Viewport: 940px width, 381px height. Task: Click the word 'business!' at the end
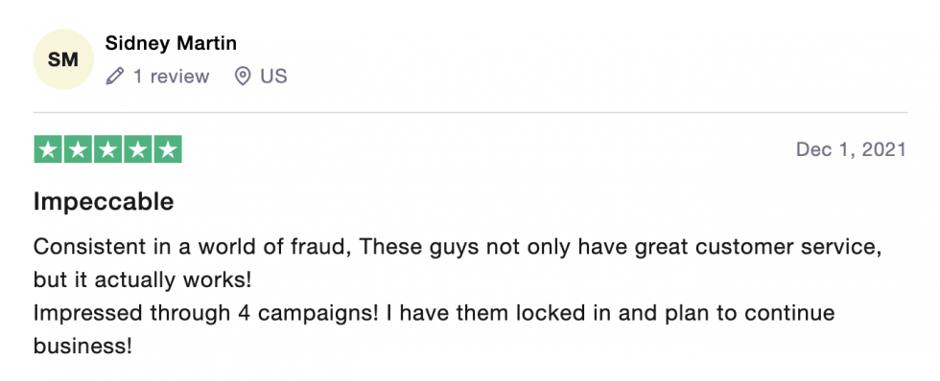point(82,346)
